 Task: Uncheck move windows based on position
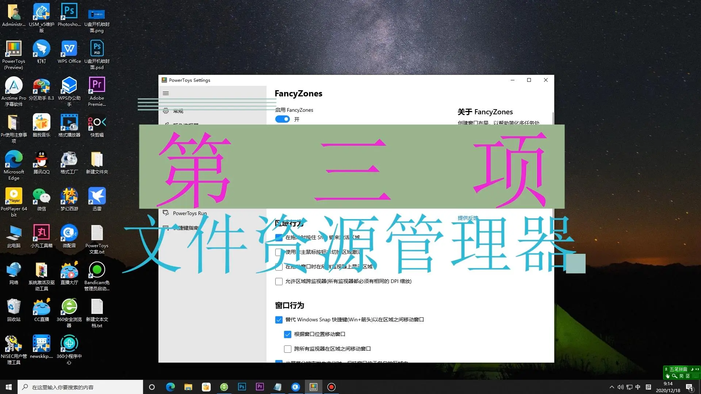(x=288, y=334)
